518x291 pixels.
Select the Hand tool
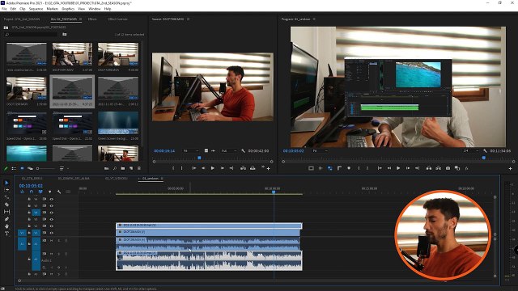(6, 226)
